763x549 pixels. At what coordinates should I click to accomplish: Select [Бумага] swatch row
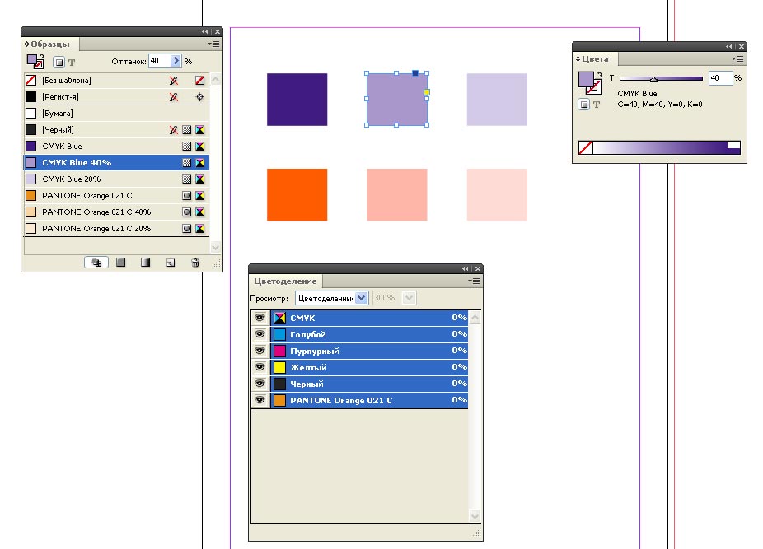tap(117, 114)
